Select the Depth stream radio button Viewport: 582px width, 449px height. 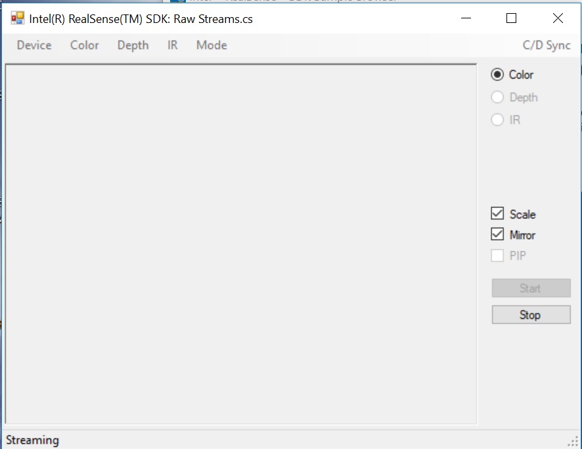(x=498, y=97)
